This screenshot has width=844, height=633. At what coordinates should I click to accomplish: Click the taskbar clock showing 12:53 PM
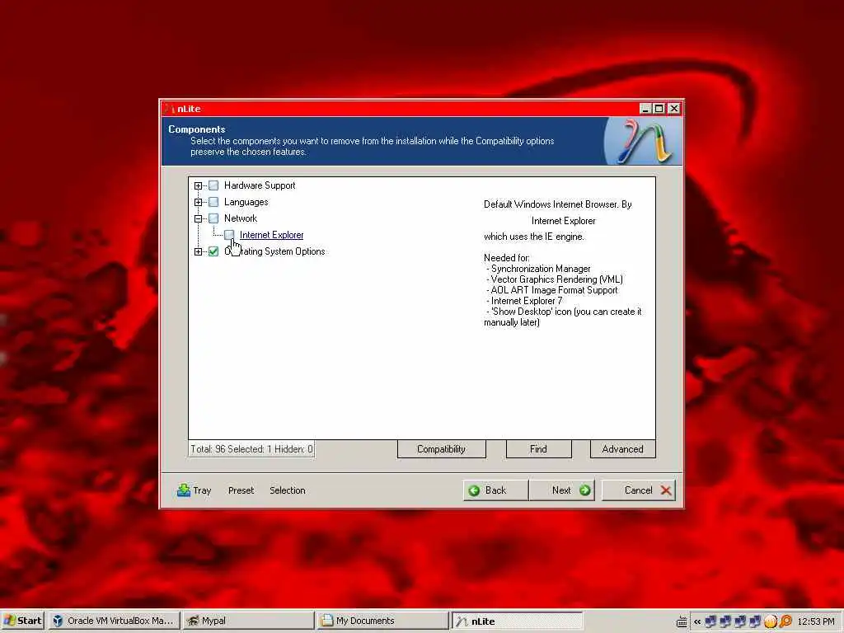[x=815, y=621]
